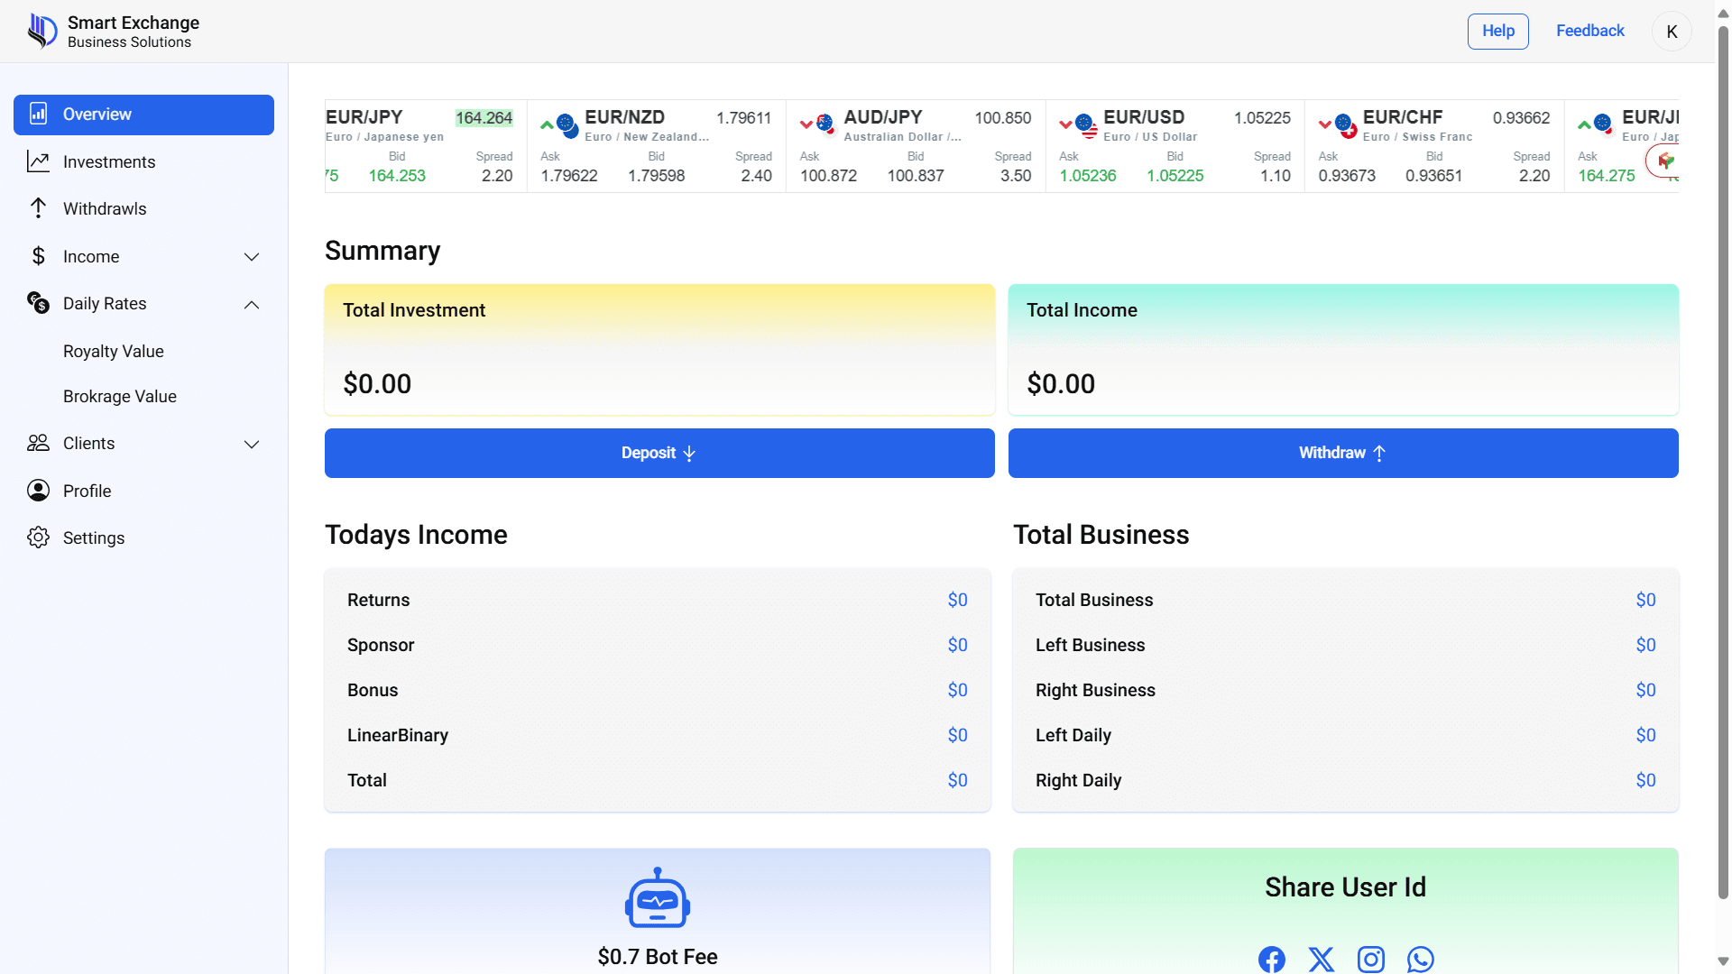Click the Instagram share icon

(1371, 959)
